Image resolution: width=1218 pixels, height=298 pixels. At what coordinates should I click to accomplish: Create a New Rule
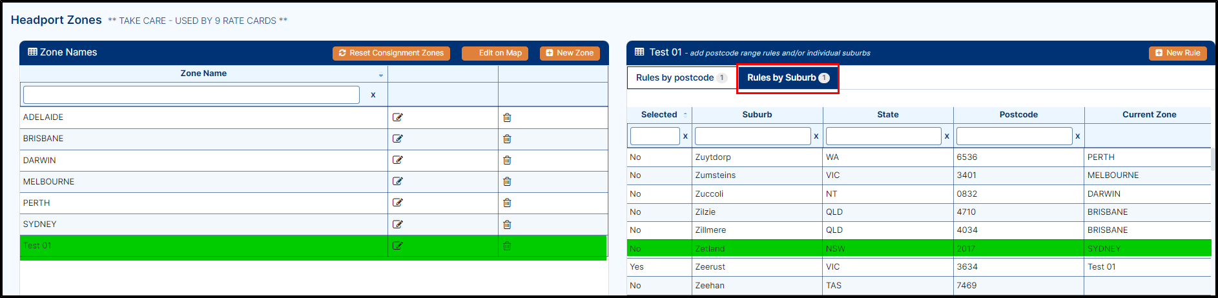[1178, 53]
